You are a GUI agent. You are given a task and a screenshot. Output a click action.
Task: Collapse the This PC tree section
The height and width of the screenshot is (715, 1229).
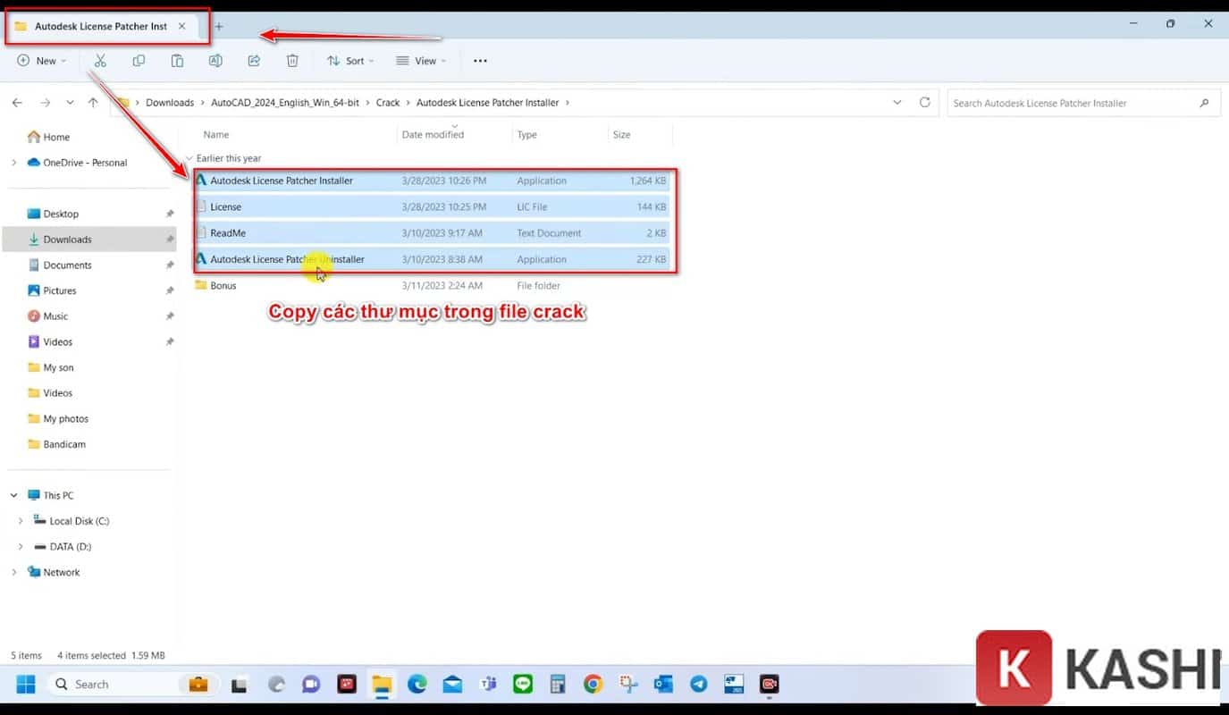[x=13, y=494]
